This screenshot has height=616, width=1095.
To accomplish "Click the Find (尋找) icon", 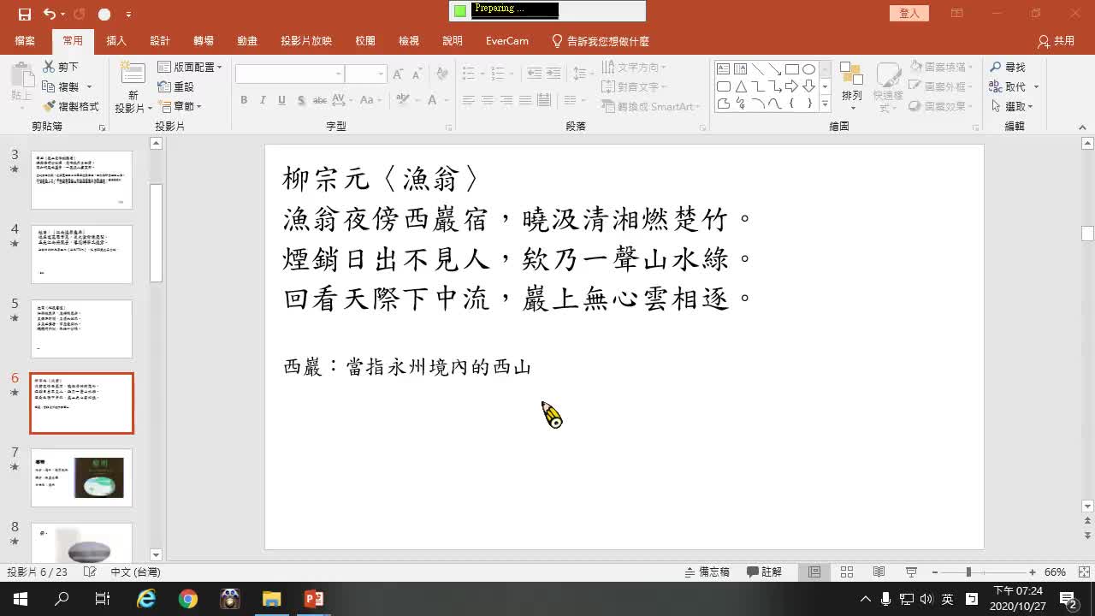I will [x=1008, y=67].
